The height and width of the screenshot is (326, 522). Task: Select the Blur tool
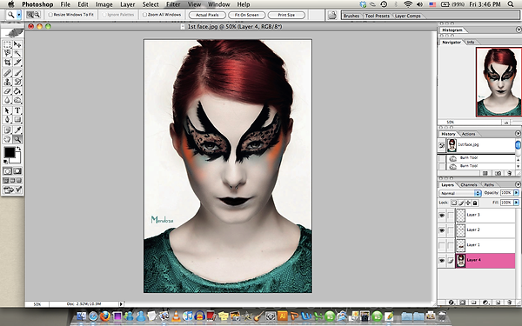point(7,100)
